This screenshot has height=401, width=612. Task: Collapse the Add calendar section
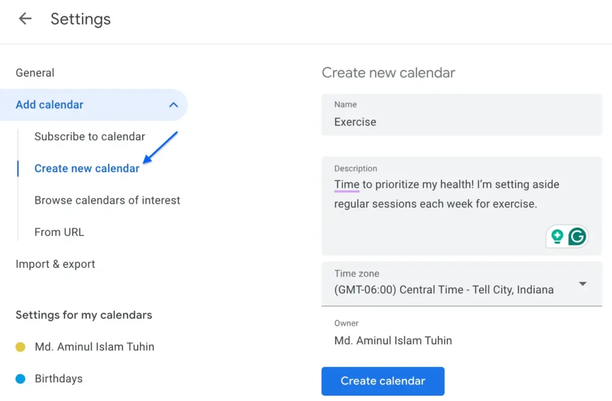pos(174,104)
